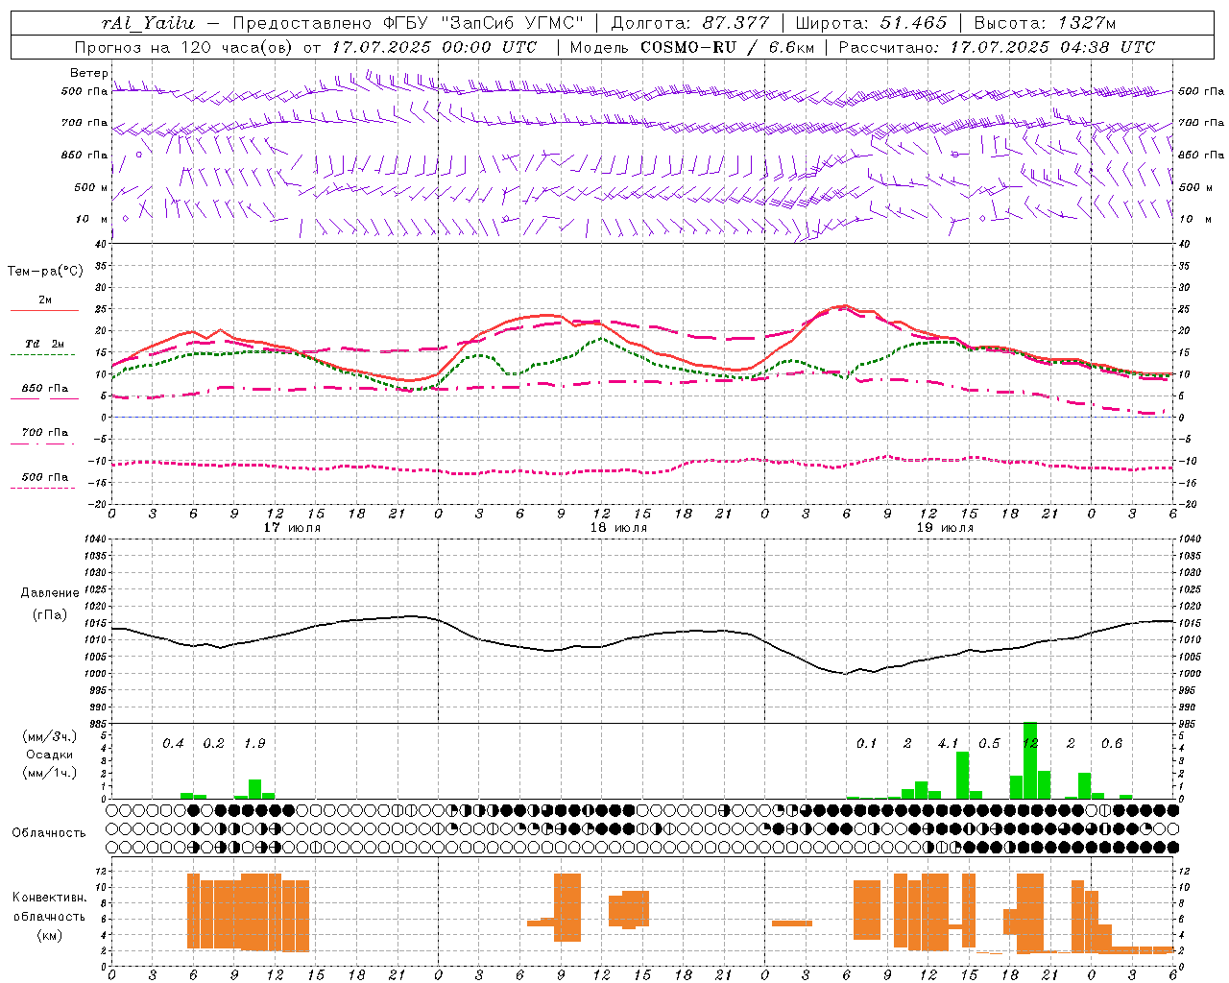1229x983 pixels.
Task: Click the 0.4 precipitation total
Action: click(x=173, y=743)
